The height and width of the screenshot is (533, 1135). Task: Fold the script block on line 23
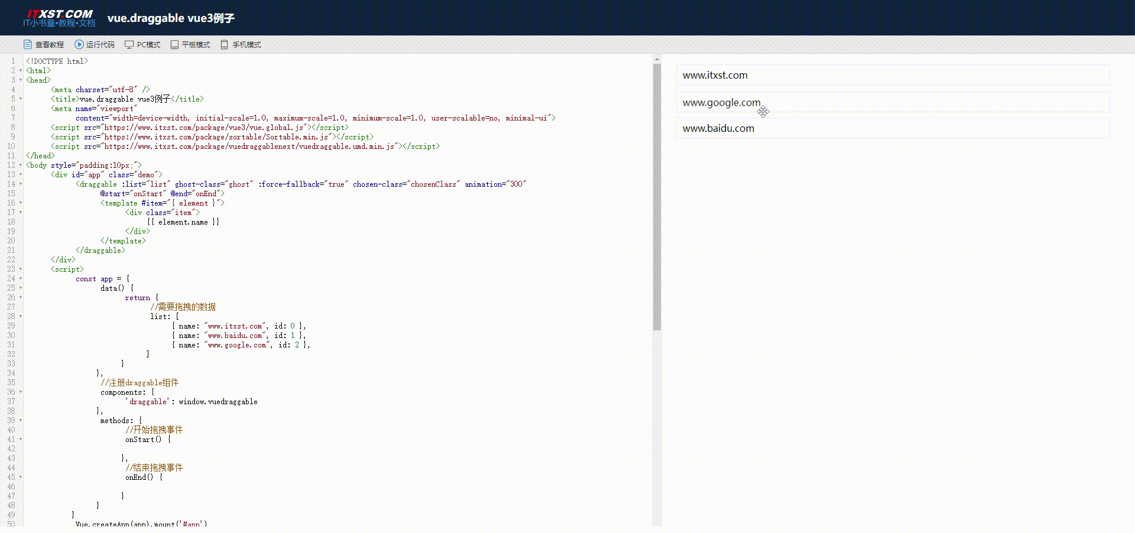click(21, 269)
